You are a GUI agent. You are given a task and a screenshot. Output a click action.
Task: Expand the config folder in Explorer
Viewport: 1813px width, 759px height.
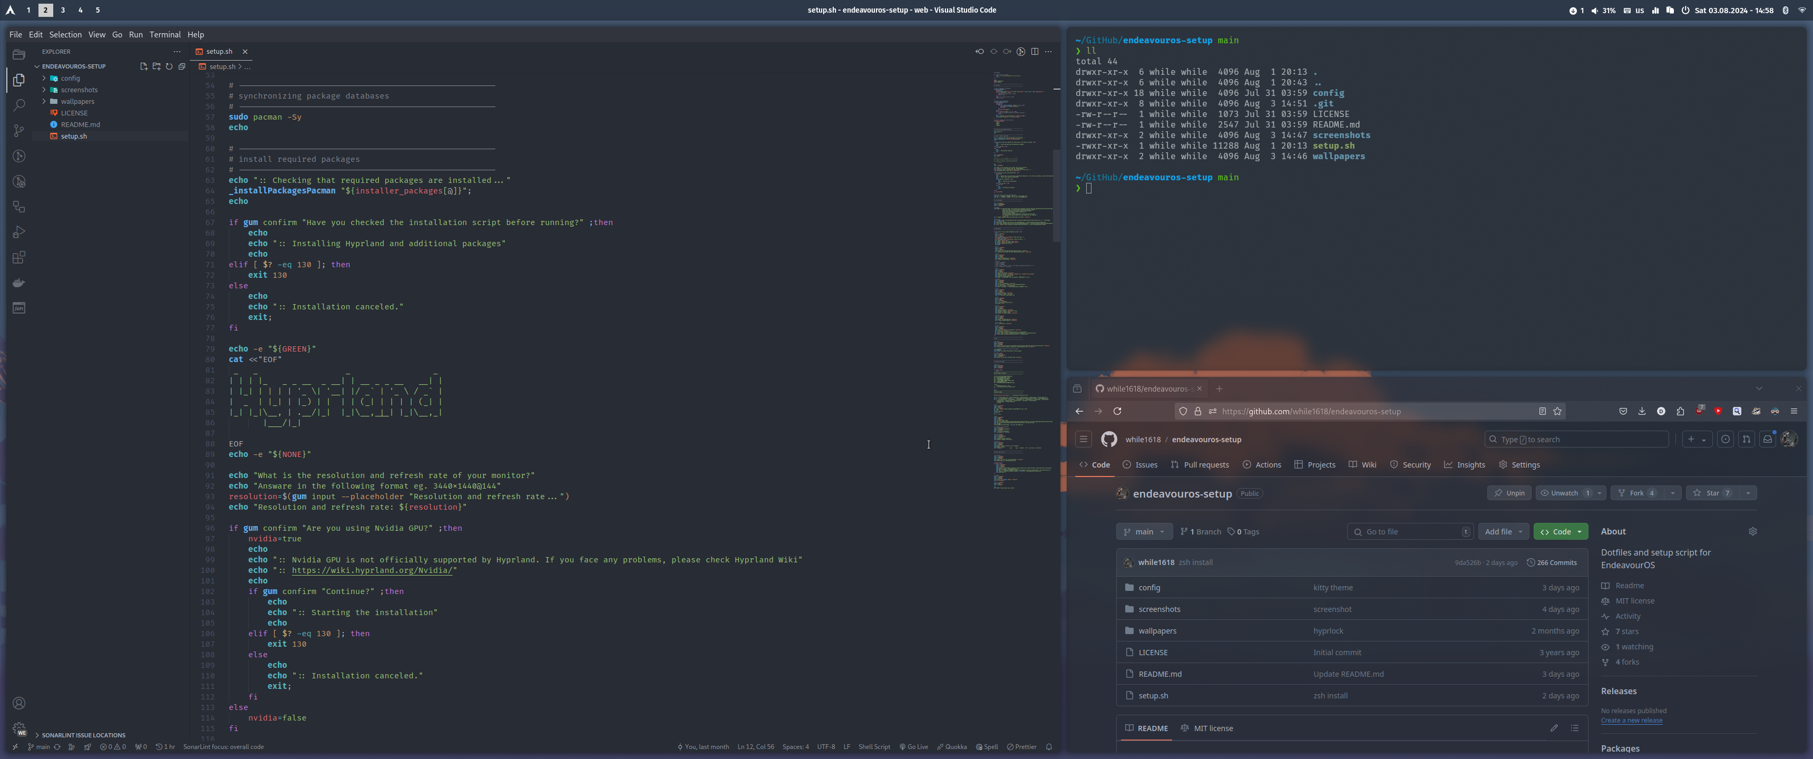[x=70, y=78]
